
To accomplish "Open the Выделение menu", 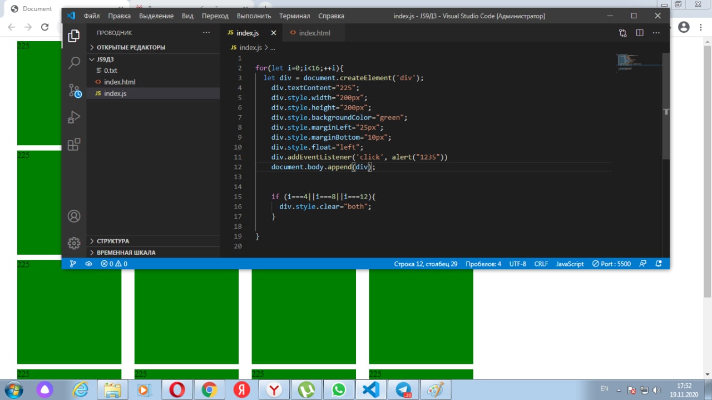I will pos(156,16).
